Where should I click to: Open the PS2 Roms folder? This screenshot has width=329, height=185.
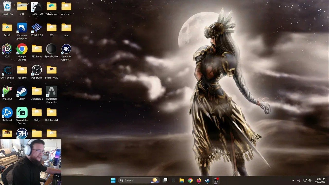(37, 51)
